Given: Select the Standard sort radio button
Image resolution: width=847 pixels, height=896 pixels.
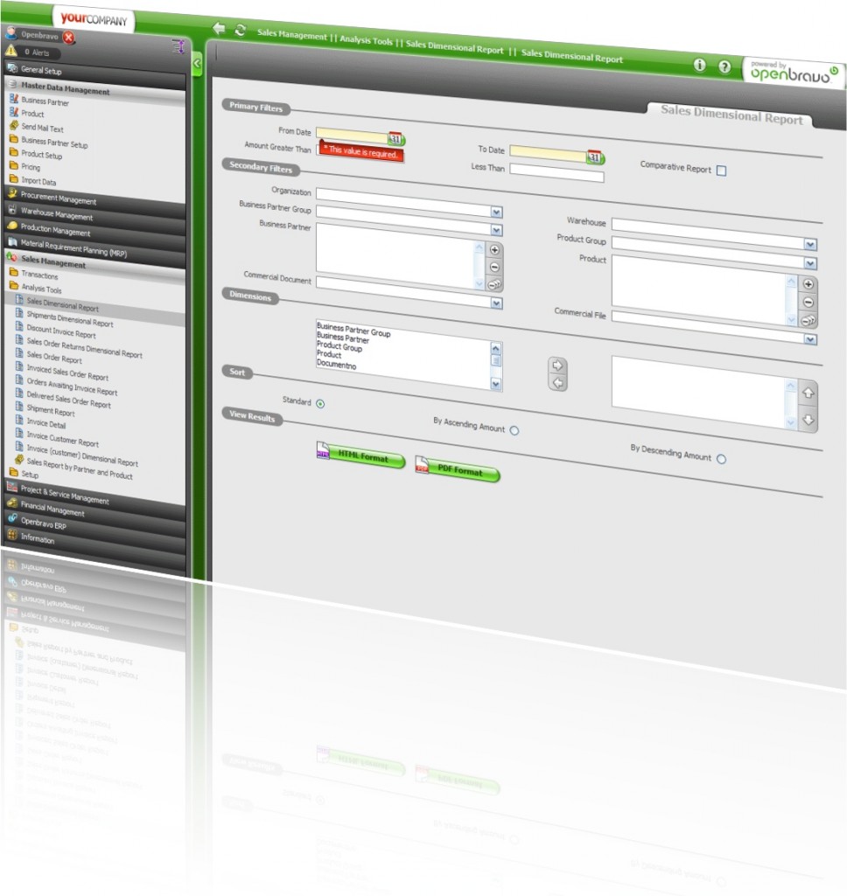Looking at the screenshot, I should [320, 403].
